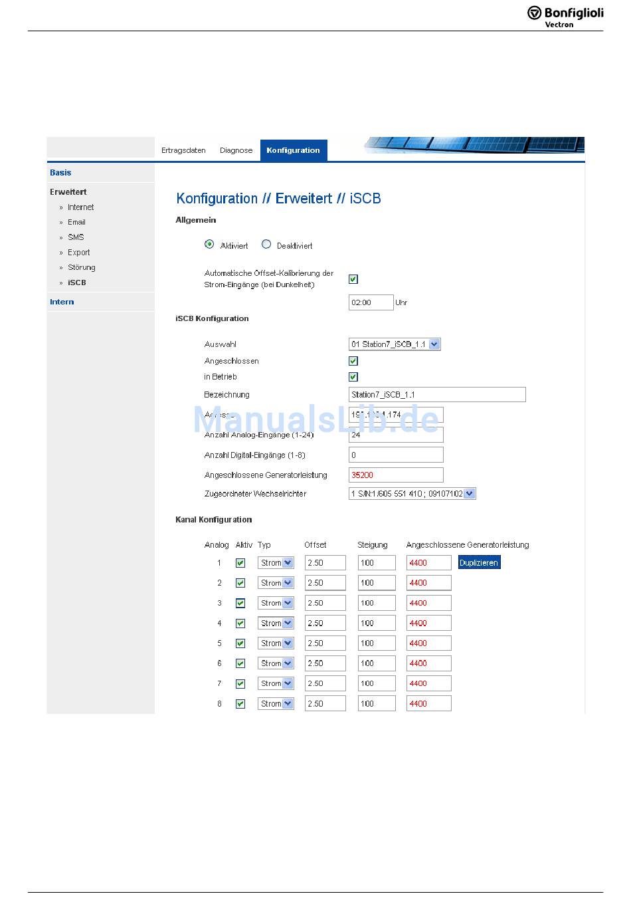
Task: Click the Bezeichnung text field
Action: (x=437, y=395)
